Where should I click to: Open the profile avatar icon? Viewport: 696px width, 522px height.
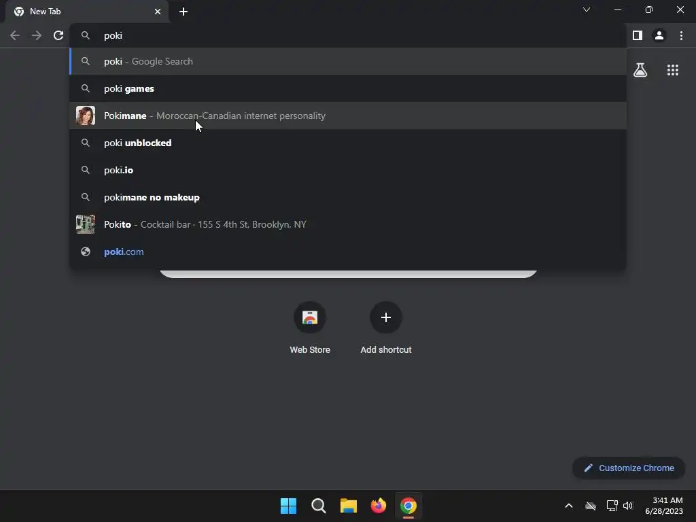[659, 35]
